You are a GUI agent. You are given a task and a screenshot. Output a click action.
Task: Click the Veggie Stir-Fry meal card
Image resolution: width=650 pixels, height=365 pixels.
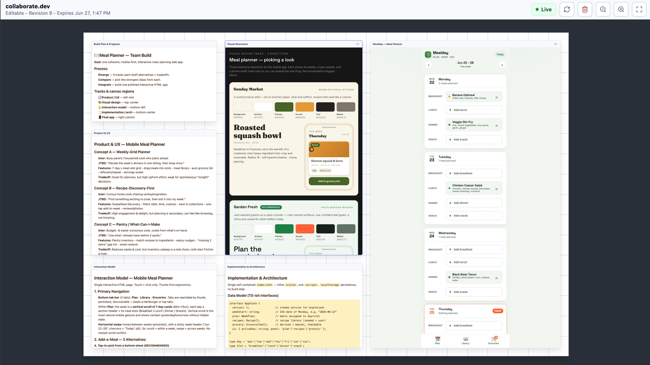(x=474, y=125)
